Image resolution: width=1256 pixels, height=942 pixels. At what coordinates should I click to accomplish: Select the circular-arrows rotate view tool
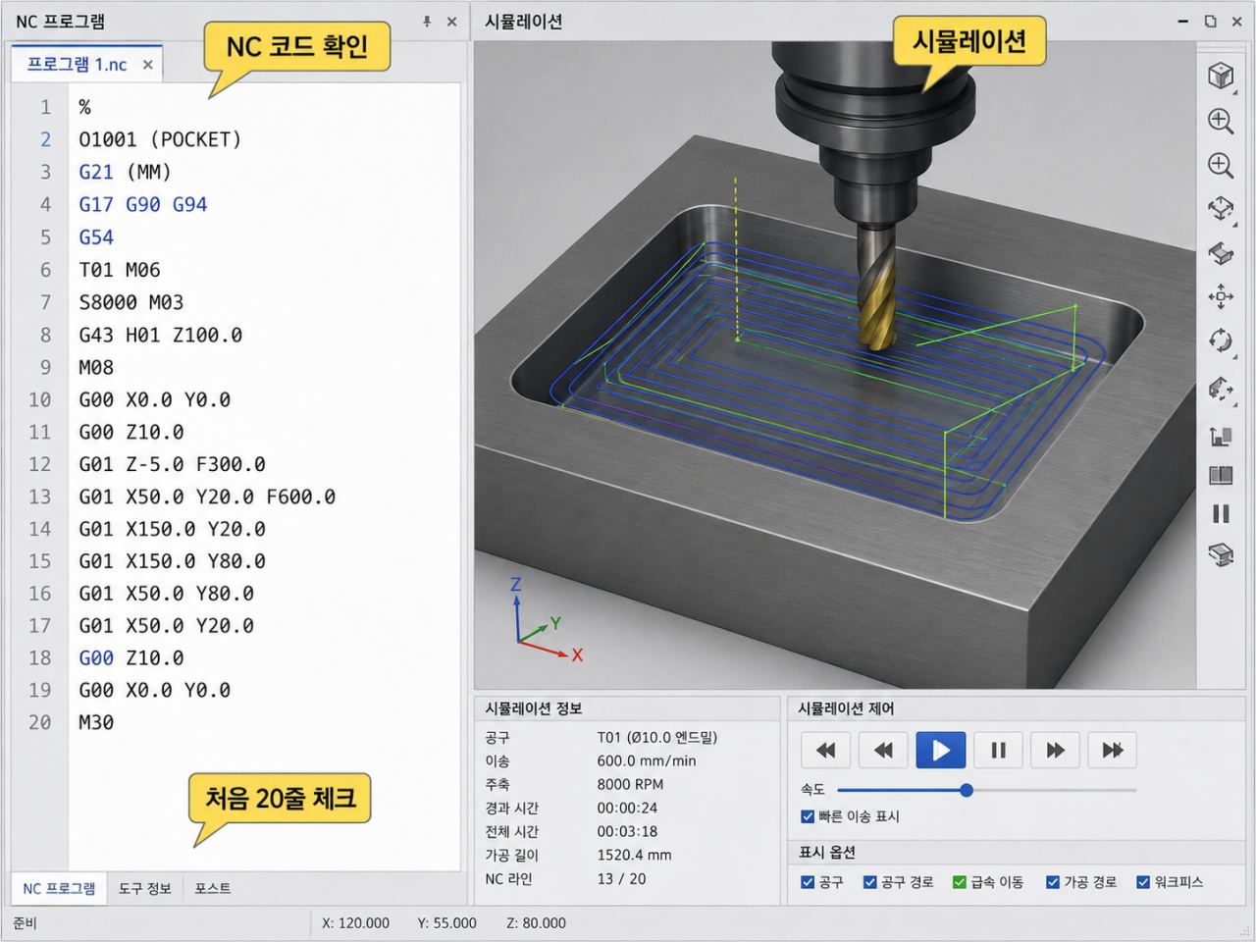point(1220,340)
